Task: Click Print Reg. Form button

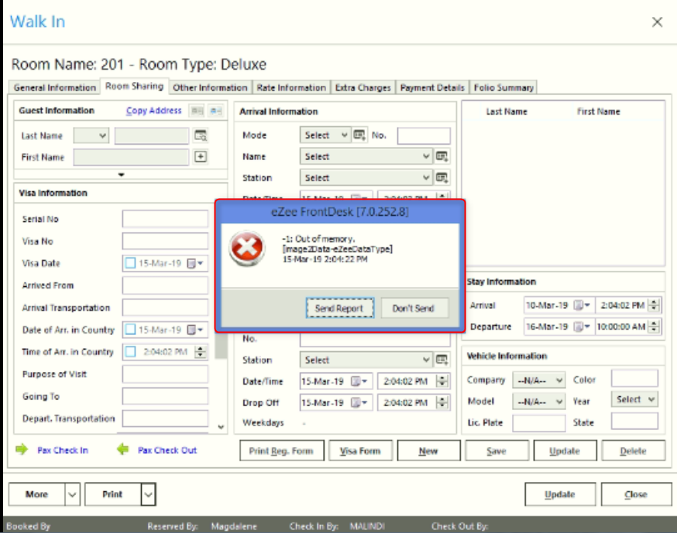Action: [281, 451]
